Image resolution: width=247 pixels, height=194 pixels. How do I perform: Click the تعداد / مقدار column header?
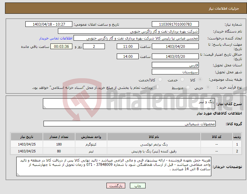[x=59, y=137]
